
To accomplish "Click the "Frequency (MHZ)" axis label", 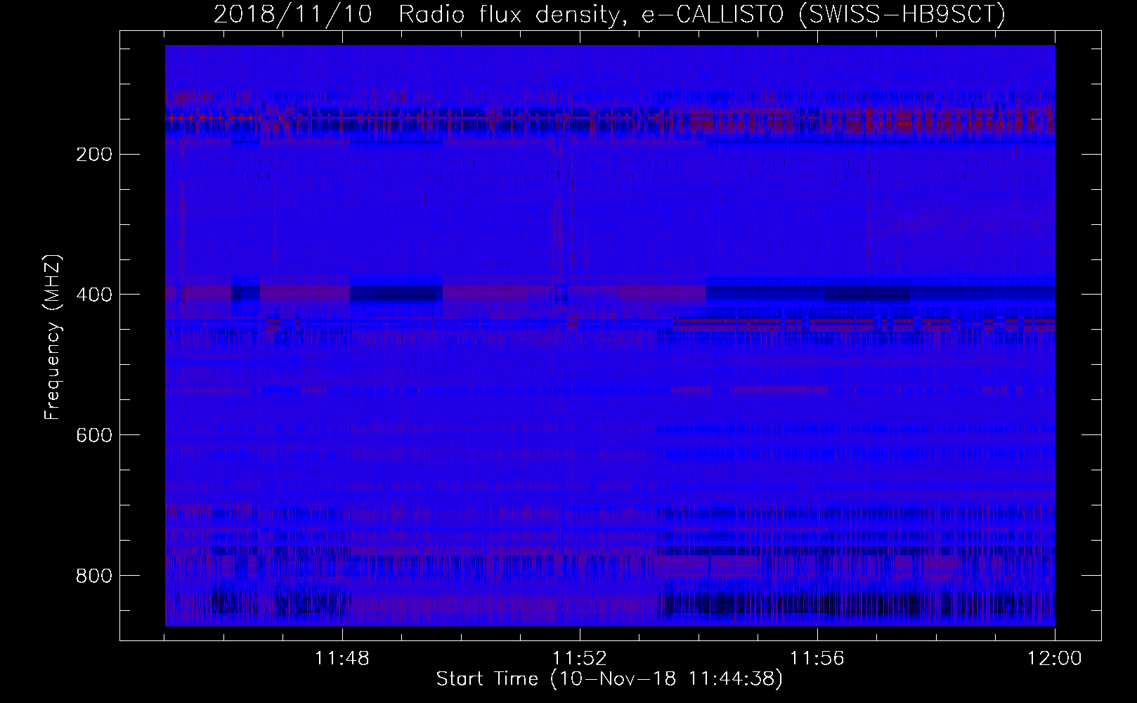I will click(53, 337).
